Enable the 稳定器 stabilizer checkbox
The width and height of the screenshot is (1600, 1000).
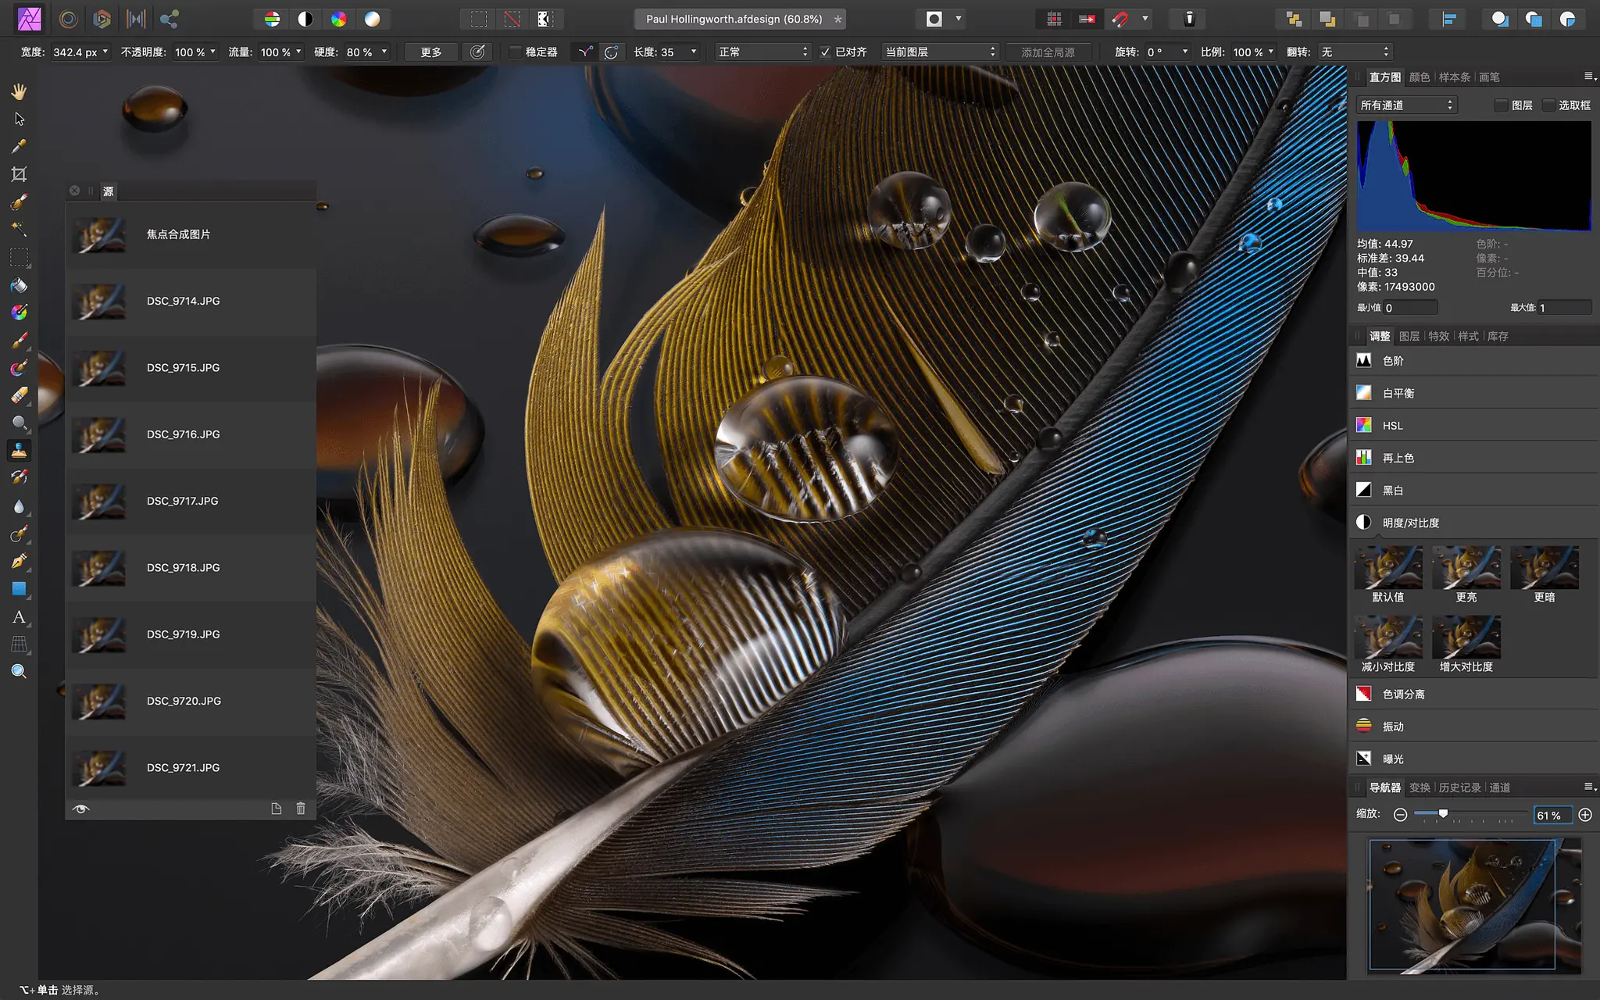[516, 52]
